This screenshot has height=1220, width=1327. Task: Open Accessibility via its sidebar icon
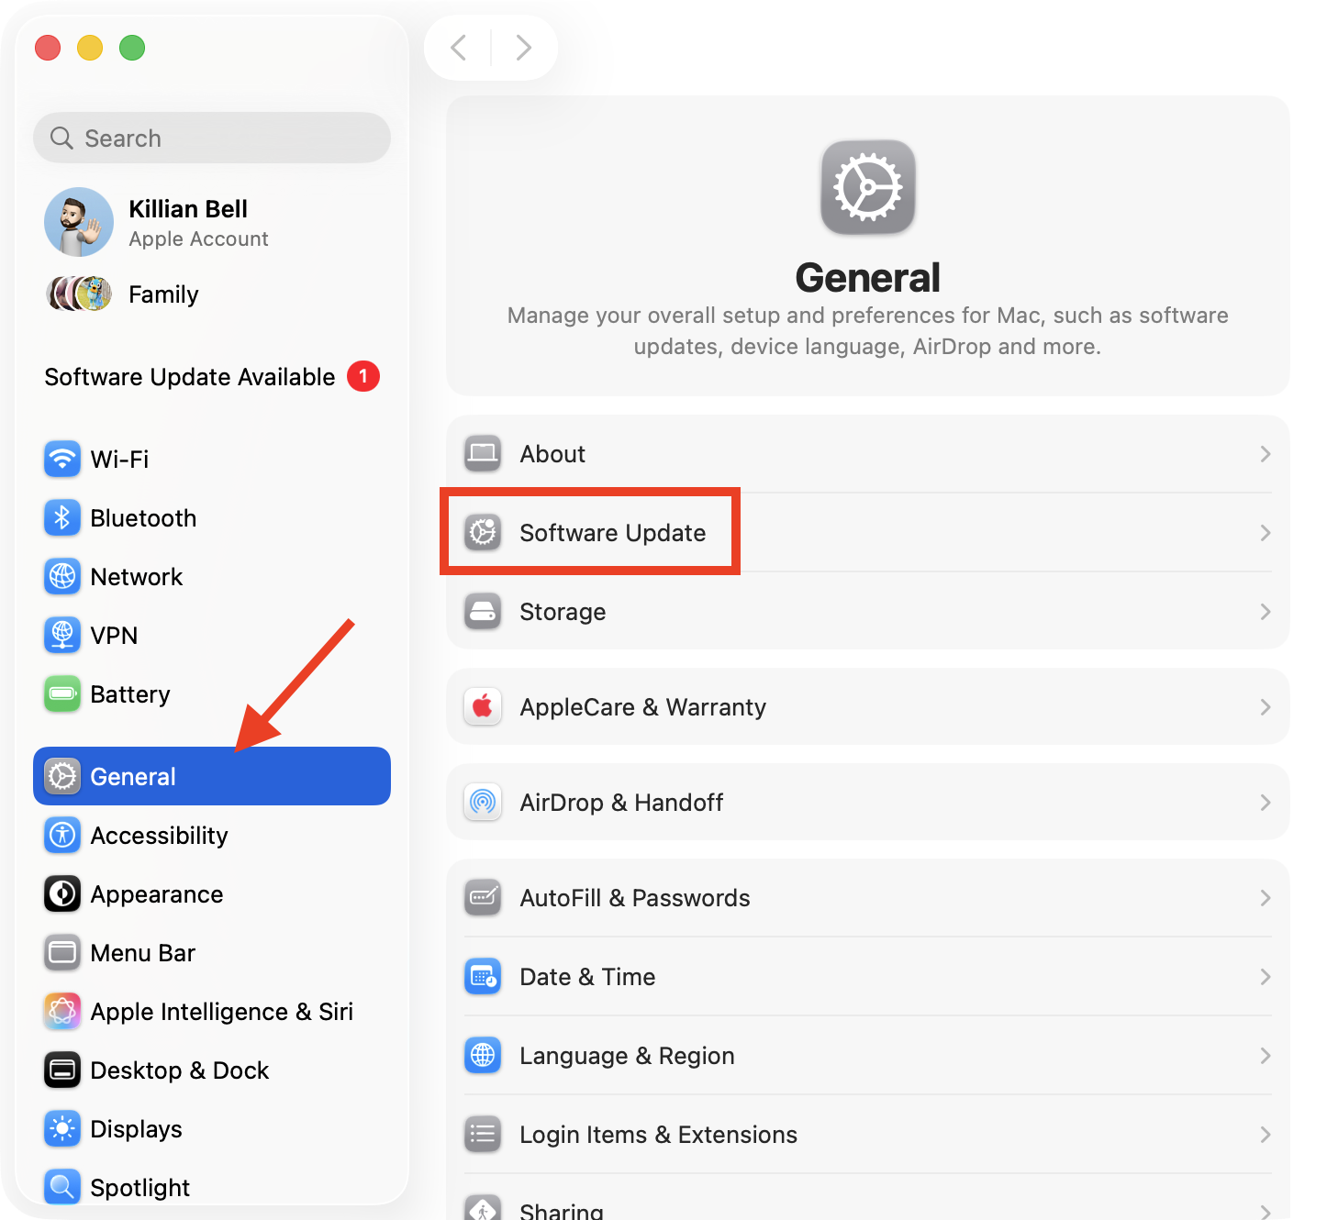tap(61, 835)
